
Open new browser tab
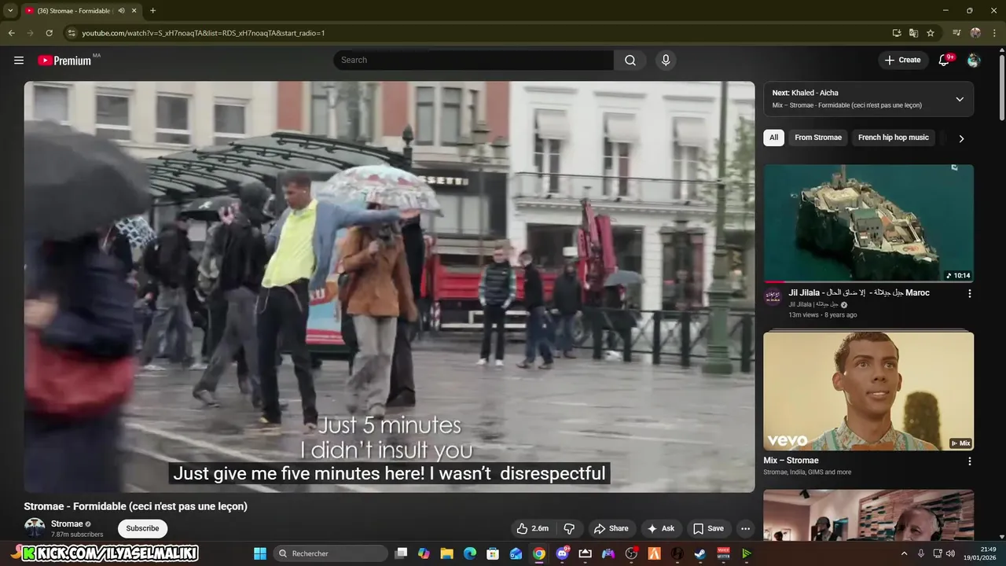pos(152,11)
